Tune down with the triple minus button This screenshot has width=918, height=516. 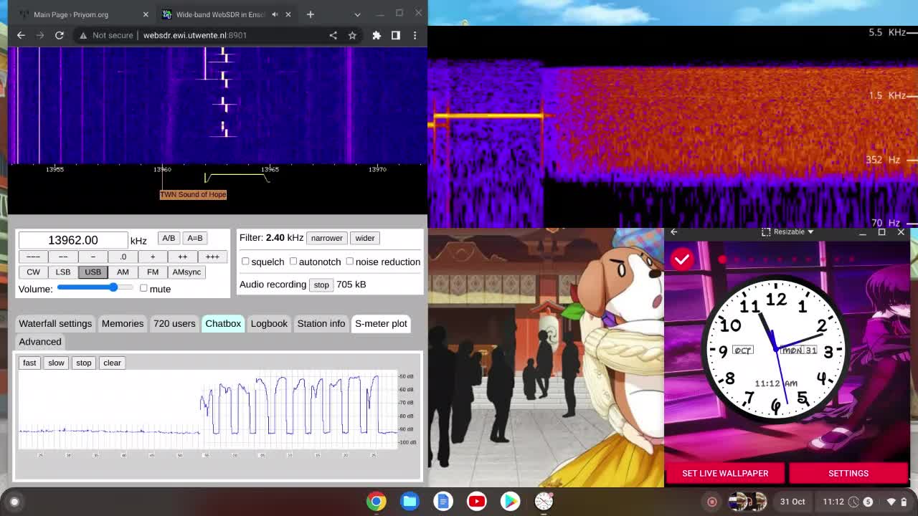point(33,257)
